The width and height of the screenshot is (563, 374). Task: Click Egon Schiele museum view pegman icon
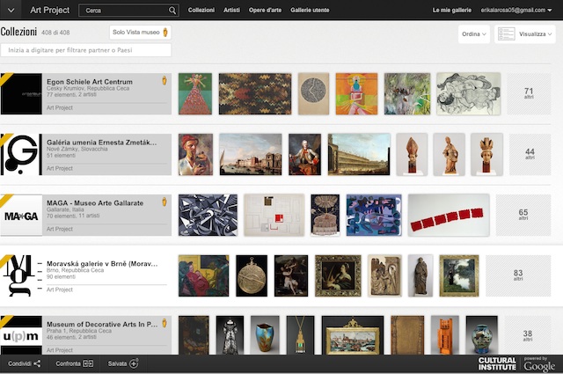click(x=164, y=81)
